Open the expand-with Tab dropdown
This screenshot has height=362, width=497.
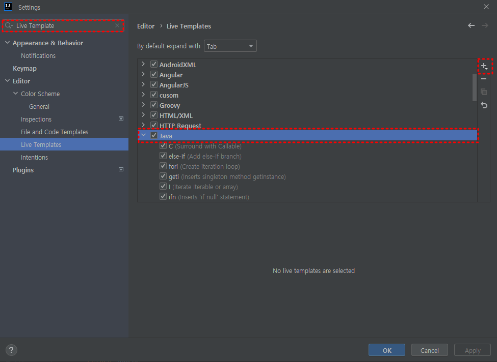[x=230, y=46]
